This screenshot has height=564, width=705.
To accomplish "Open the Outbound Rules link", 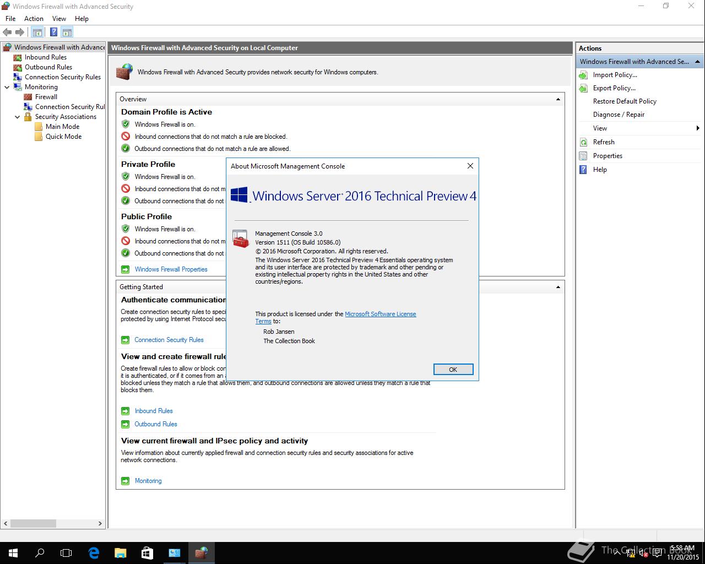I will click(x=156, y=424).
